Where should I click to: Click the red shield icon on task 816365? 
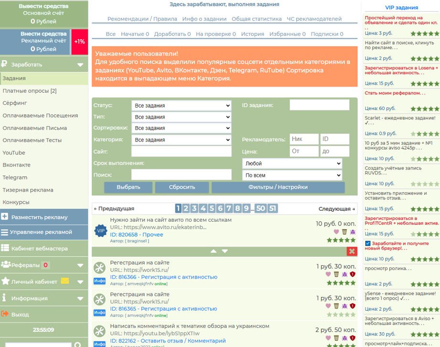(353, 306)
